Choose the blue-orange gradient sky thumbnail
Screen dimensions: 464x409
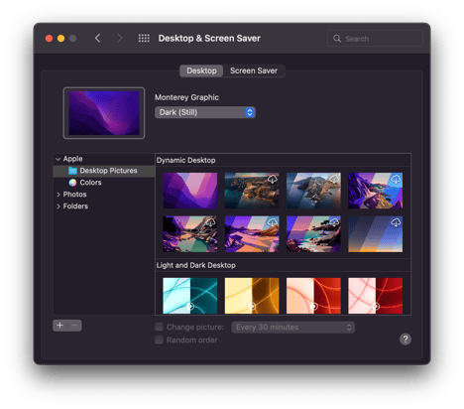point(375,234)
